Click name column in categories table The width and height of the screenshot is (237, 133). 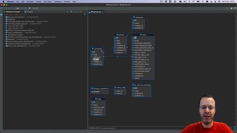137,23
